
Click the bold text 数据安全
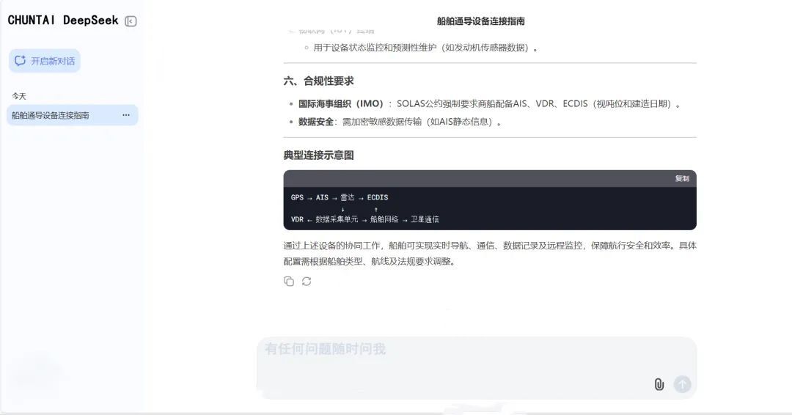315,122
